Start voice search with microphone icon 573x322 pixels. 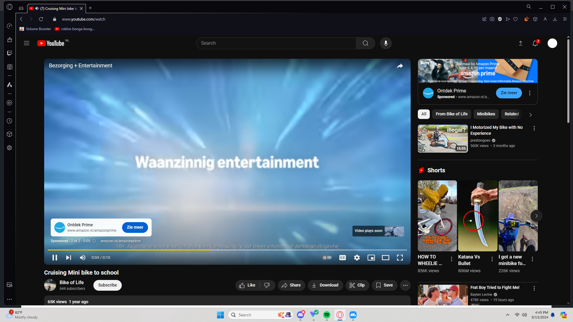386,43
